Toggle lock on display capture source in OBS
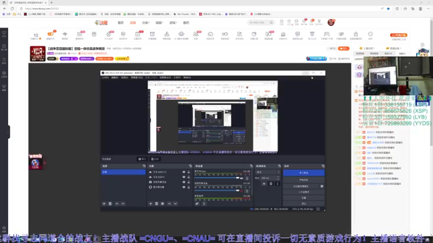 click(188, 187)
